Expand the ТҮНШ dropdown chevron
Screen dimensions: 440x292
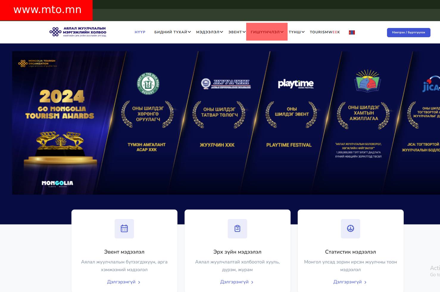[303, 32]
